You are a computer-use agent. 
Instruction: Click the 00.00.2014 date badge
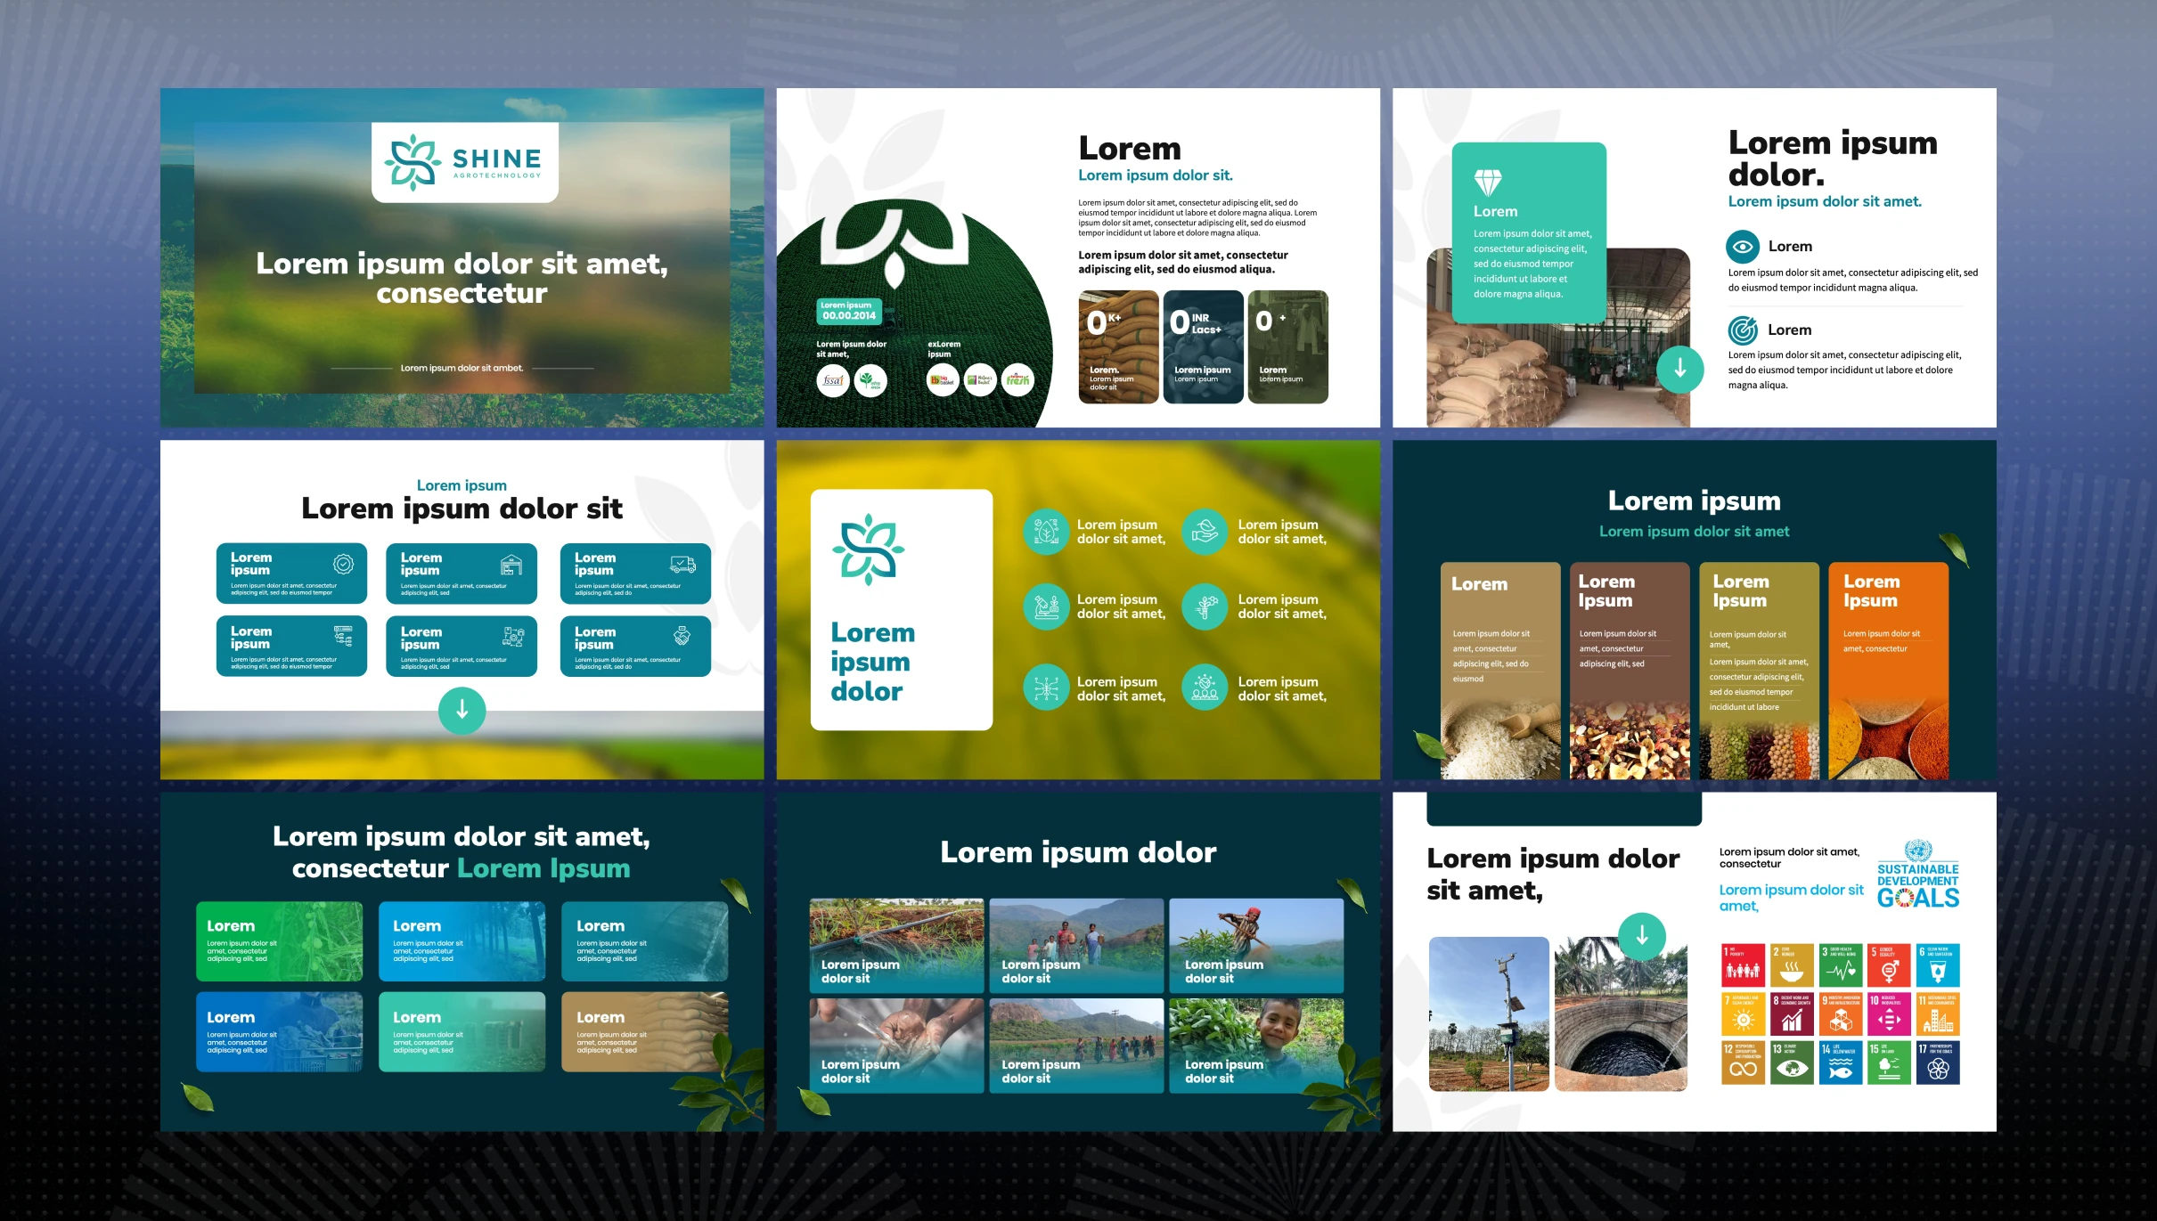point(849,311)
